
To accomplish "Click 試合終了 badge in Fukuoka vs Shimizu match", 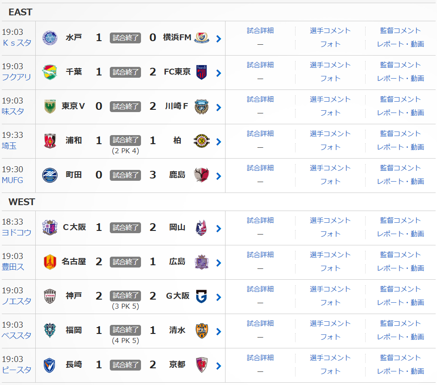I will pyautogui.click(x=125, y=330).
